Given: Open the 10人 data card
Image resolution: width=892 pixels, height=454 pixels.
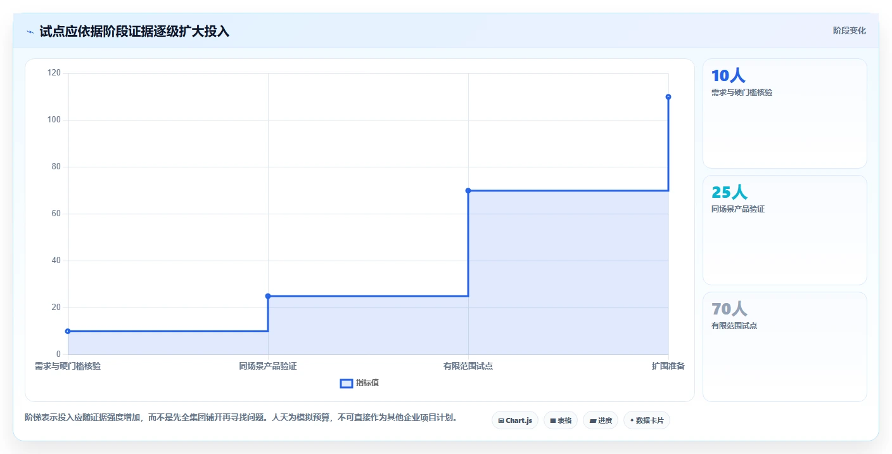Looking at the screenshot, I should click(x=785, y=113).
